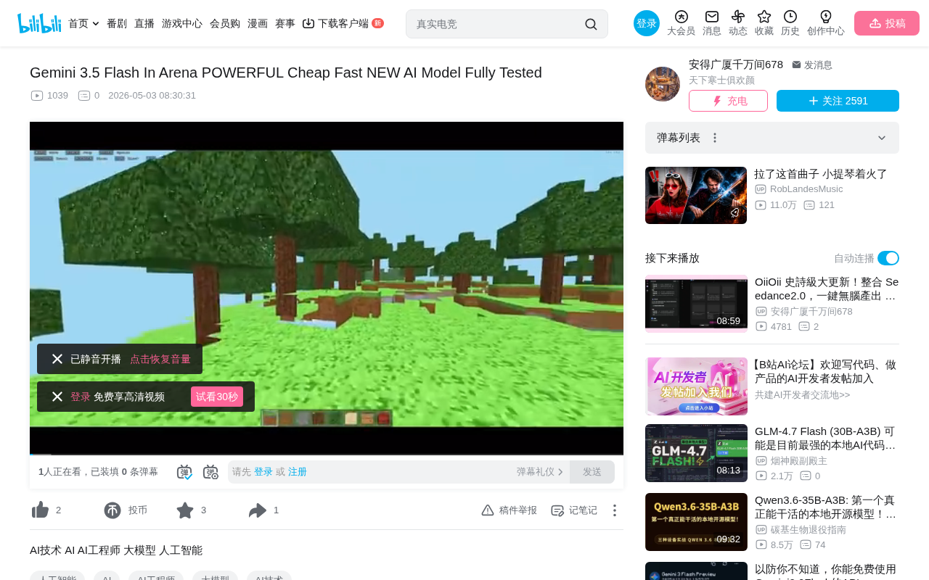Open GLM-4.7 Flash video thumbnail
This screenshot has height=580, width=929.
coord(696,453)
